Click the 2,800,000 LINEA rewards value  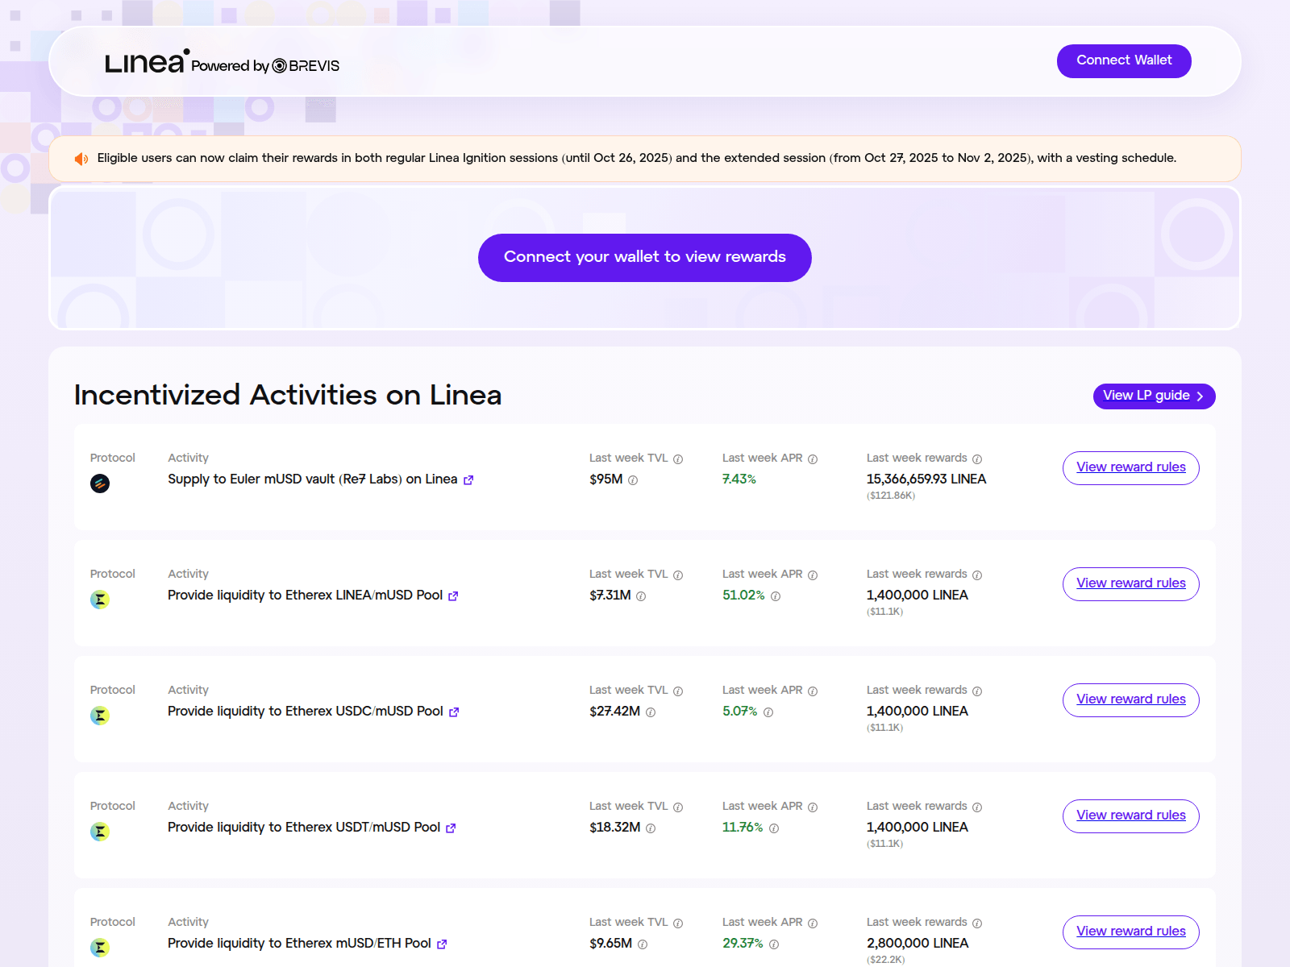pos(918,944)
